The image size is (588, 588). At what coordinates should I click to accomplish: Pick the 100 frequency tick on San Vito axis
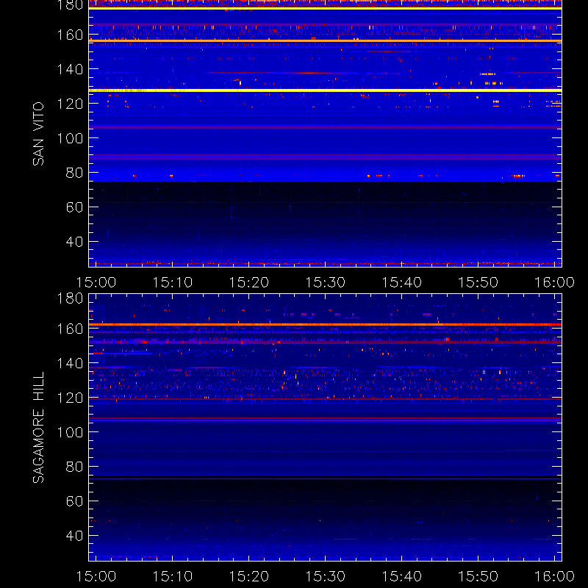click(70, 138)
